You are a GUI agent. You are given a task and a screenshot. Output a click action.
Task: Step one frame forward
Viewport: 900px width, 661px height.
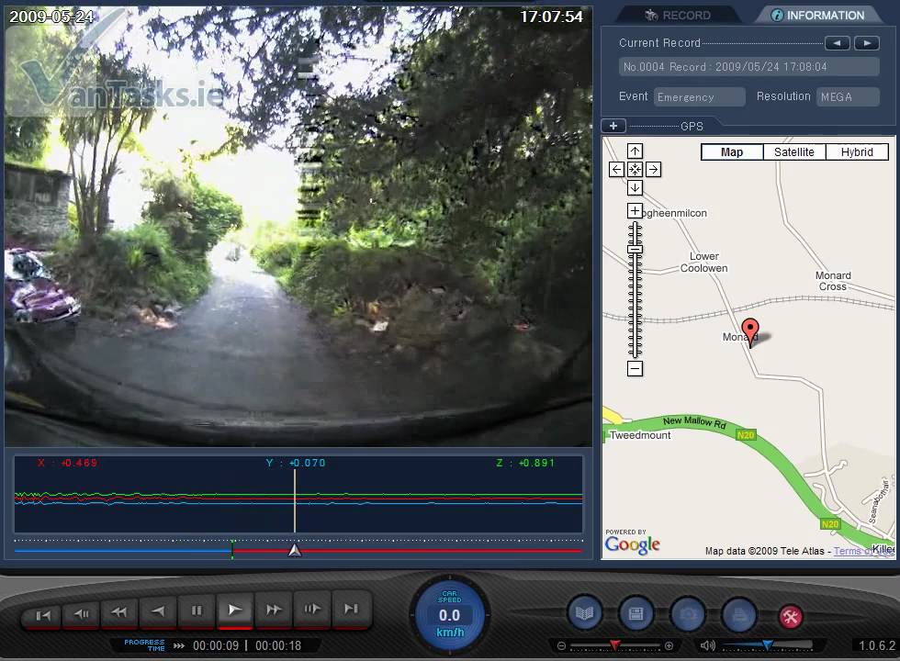pyautogui.click(x=312, y=609)
